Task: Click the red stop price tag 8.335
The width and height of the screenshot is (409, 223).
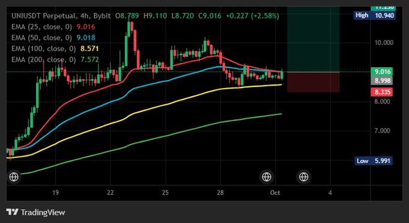Action: point(381,92)
